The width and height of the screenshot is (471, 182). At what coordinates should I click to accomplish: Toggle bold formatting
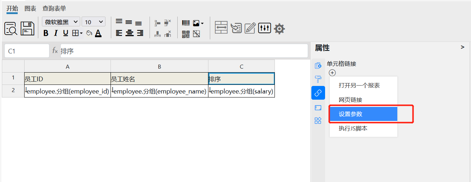point(46,33)
